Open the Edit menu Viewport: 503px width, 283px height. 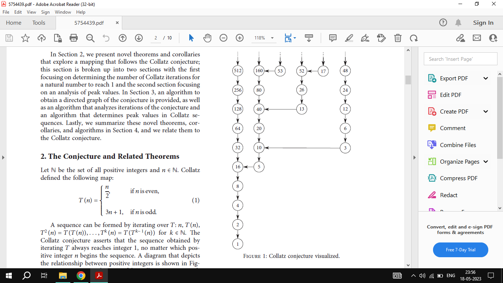click(18, 12)
